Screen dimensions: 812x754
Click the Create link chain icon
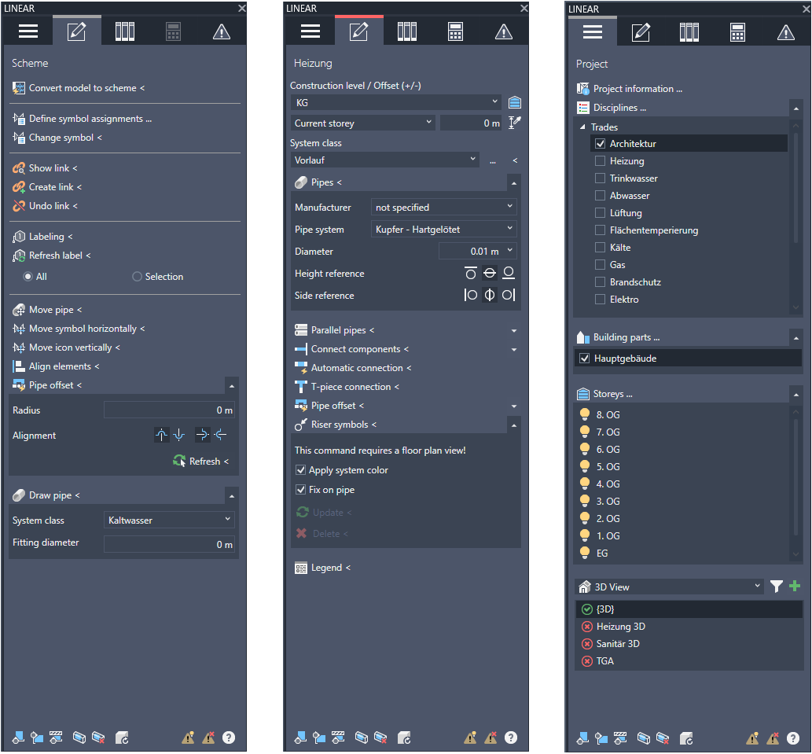coord(19,187)
